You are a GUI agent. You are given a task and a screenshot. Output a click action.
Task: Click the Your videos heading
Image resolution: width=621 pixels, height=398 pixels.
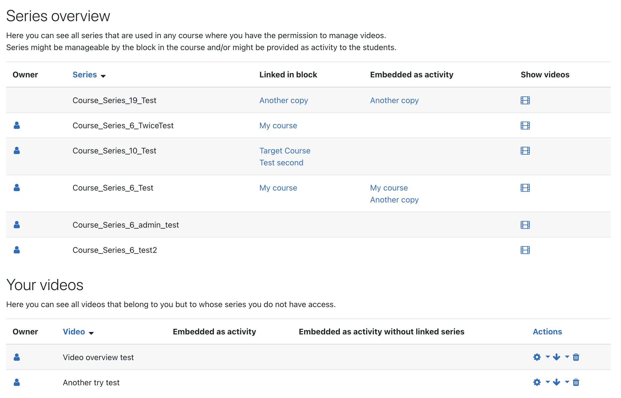45,285
